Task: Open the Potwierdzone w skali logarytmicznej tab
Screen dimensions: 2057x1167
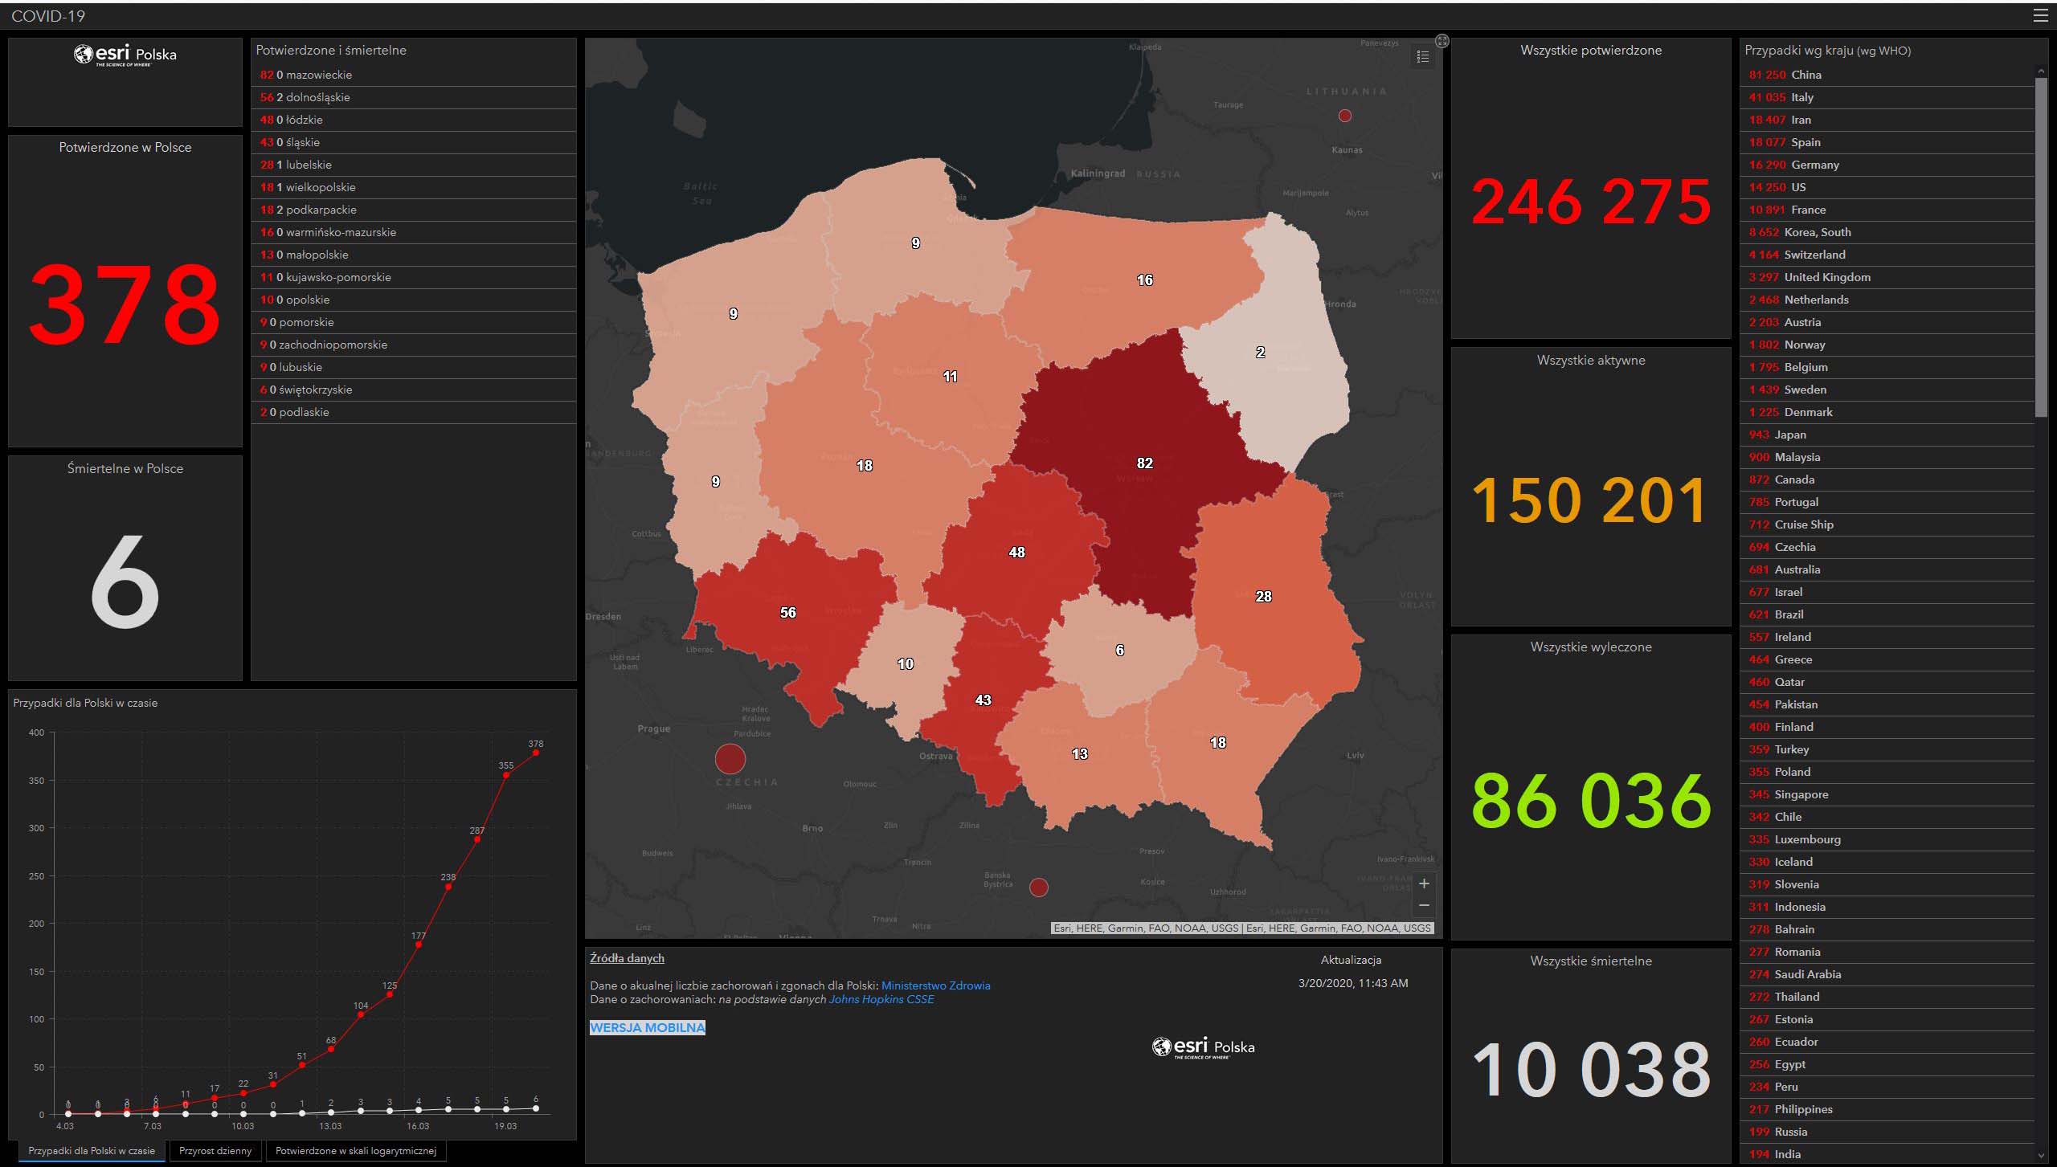Action: 355,1151
